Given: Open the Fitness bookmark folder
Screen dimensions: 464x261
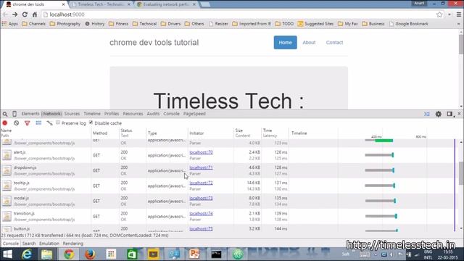Looking at the screenshot, I should click(118, 24).
